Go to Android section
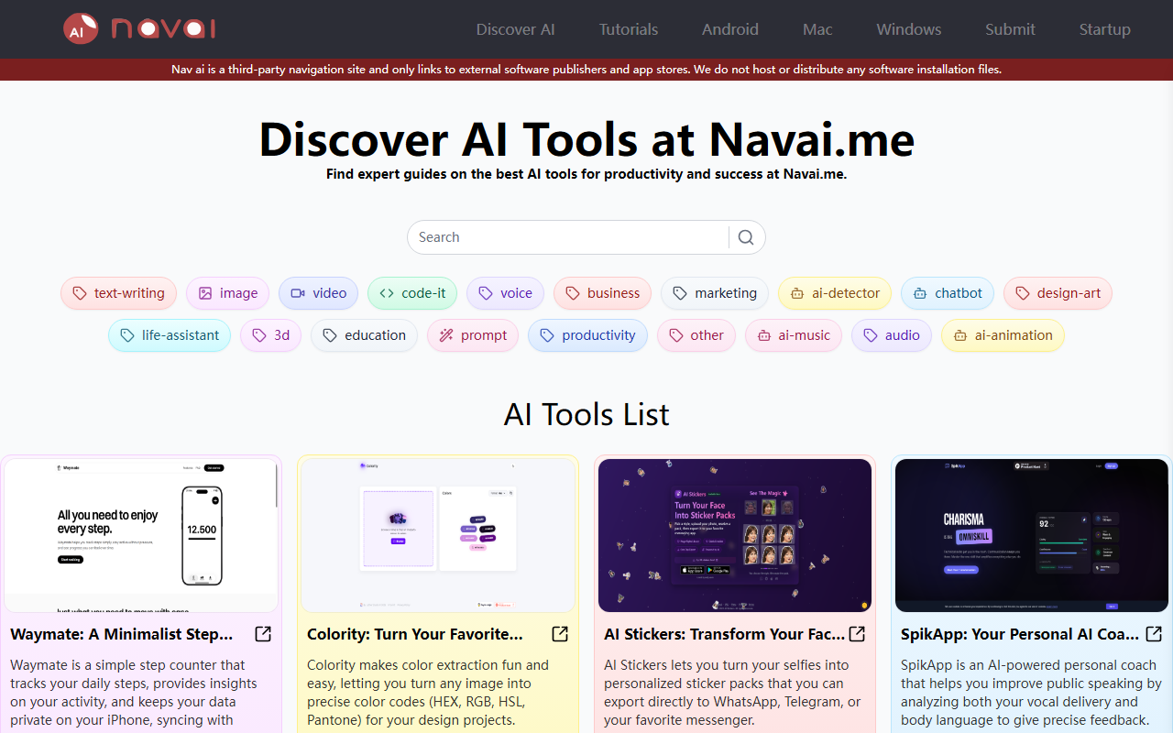Image resolution: width=1173 pixels, height=733 pixels. coord(730,29)
